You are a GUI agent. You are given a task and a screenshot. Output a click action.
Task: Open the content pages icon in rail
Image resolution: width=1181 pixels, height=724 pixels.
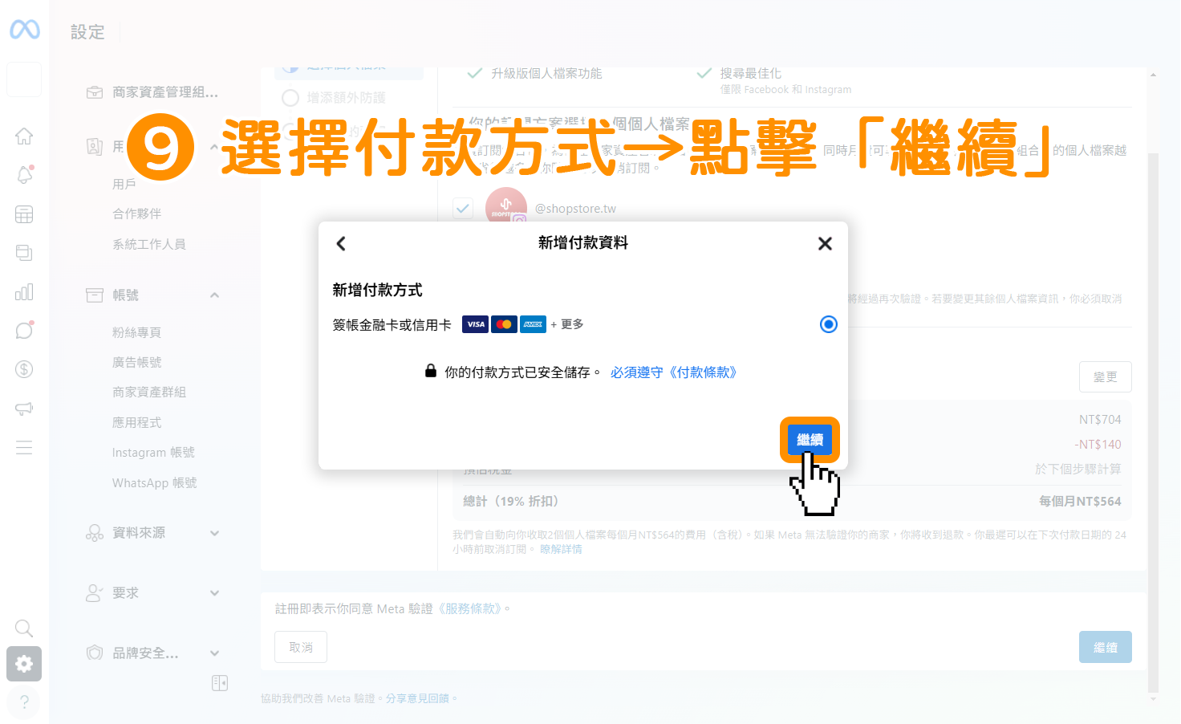point(24,253)
